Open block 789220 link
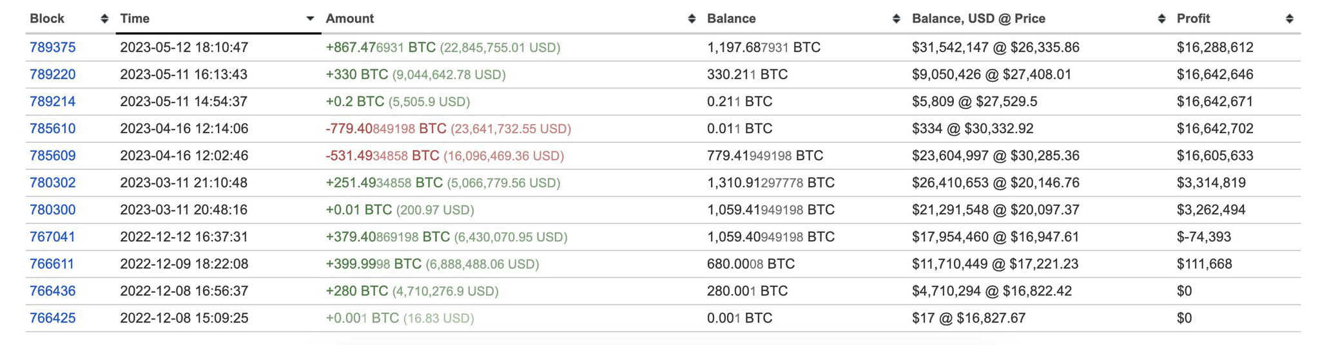1320x345 pixels. 53,74
